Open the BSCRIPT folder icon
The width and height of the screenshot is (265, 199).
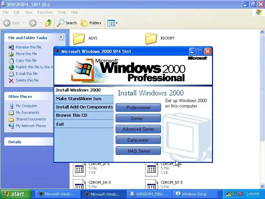point(151,38)
